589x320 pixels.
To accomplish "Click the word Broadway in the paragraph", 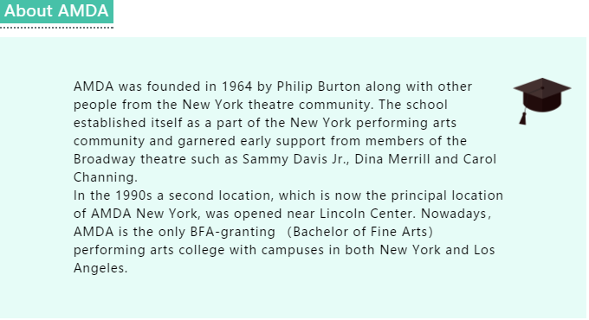I will (x=105, y=159).
